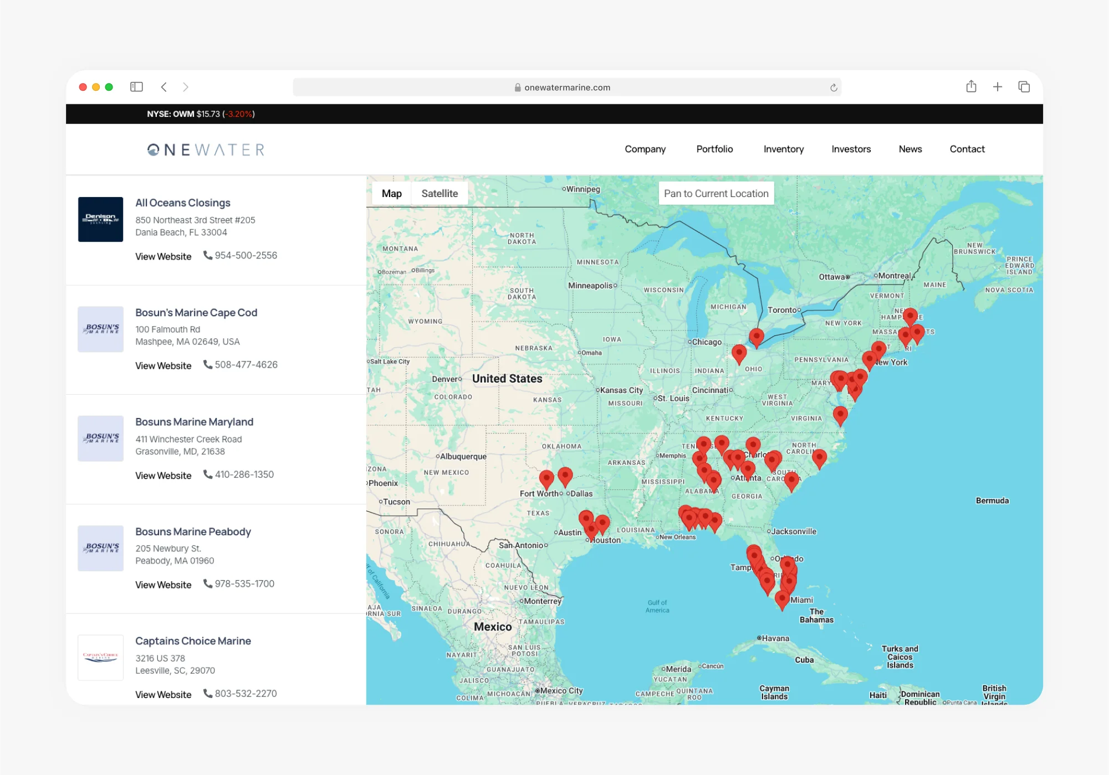Open Bosuns Marine Maryland title

tap(194, 422)
